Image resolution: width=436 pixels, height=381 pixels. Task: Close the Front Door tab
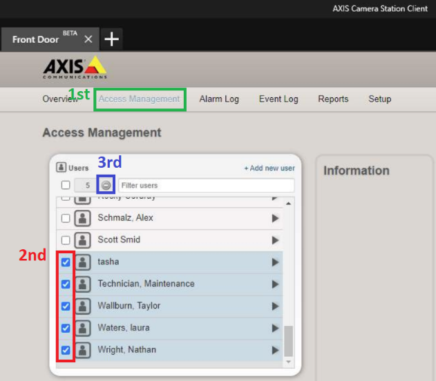tap(88, 39)
